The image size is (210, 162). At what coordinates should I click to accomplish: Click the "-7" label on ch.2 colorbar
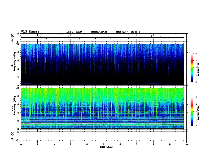[x=196, y=126]
